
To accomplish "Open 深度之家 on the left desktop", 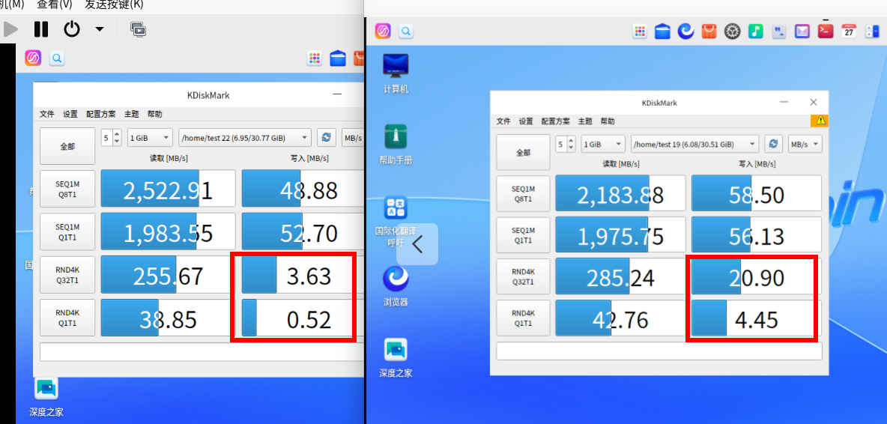I will click(x=46, y=396).
